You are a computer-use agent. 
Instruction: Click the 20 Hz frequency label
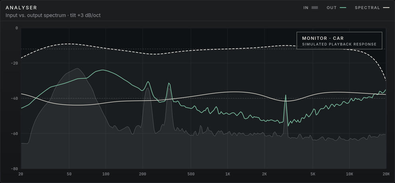click(x=21, y=174)
